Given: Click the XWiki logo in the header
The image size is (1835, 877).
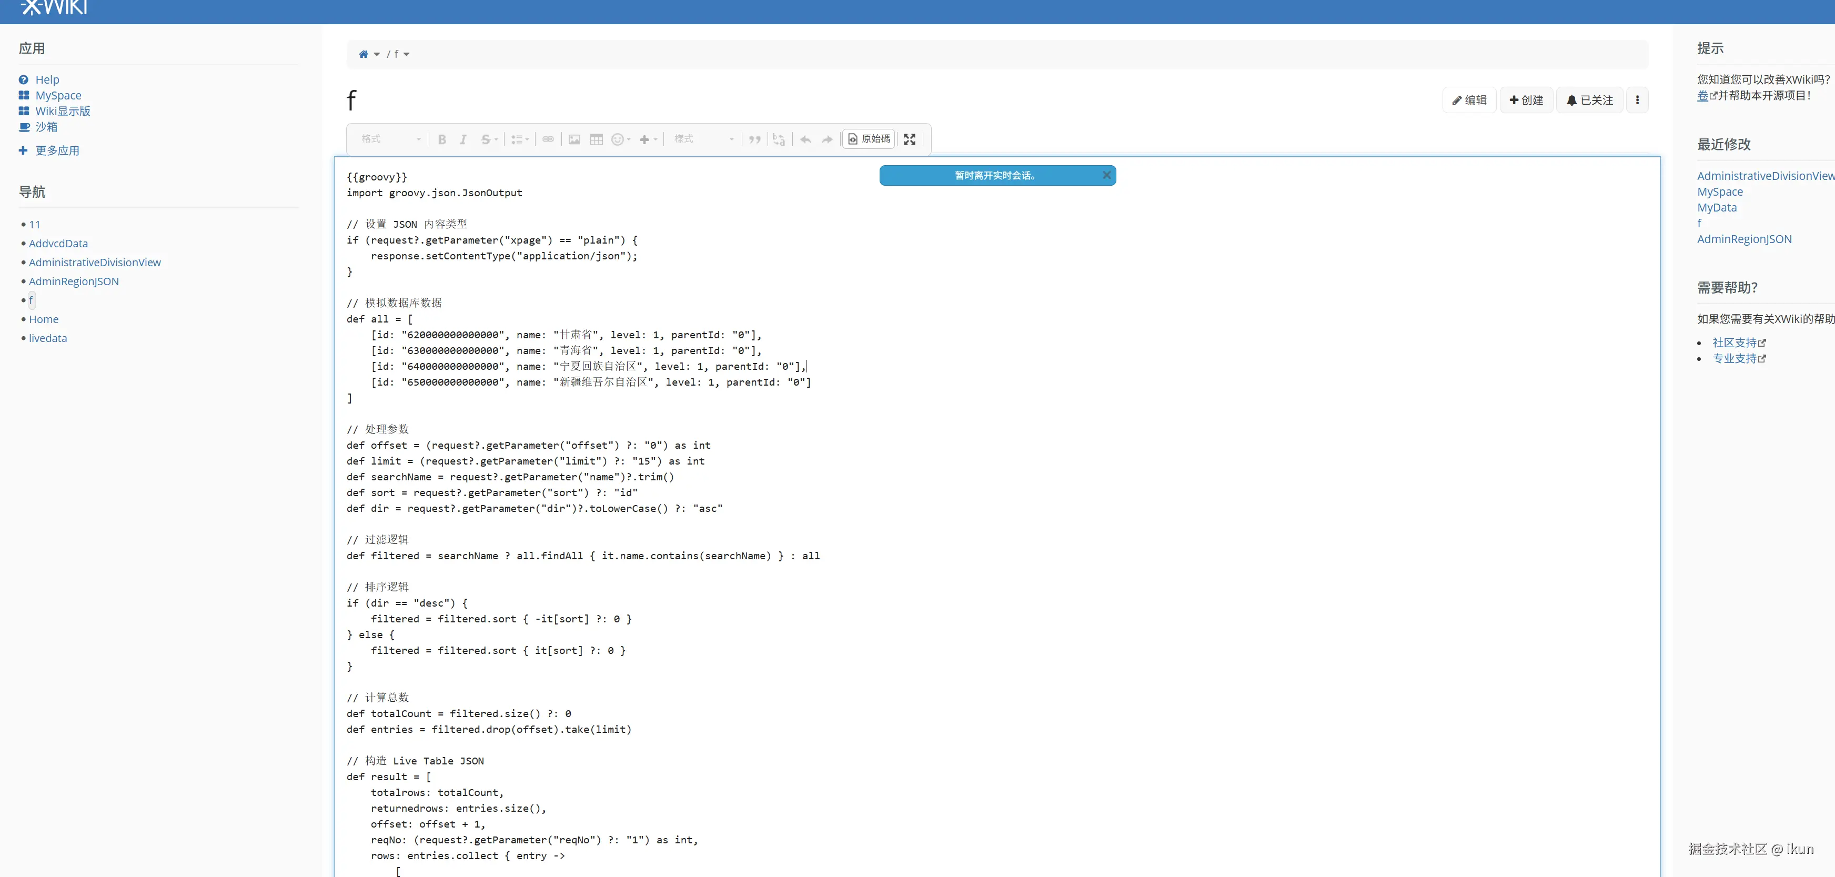Looking at the screenshot, I should tap(54, 8).
